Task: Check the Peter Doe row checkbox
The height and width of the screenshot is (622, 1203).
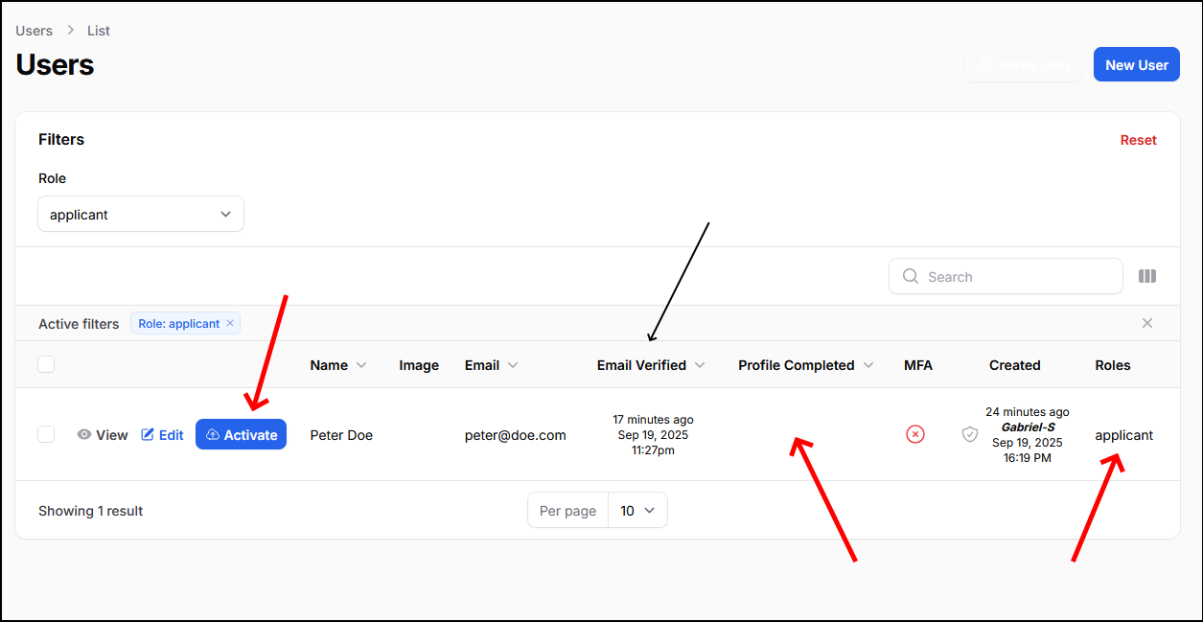Action: pyautogui.click(x=46, y=434)
